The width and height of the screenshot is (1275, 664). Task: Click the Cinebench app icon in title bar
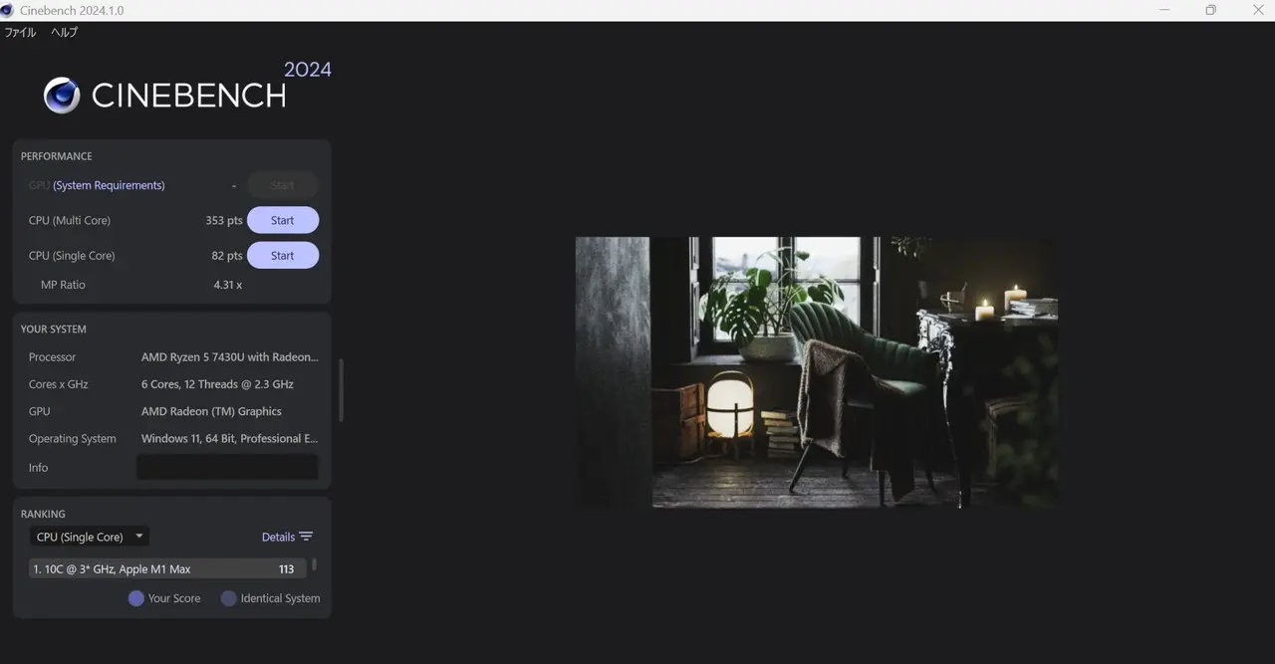(7, 10)
